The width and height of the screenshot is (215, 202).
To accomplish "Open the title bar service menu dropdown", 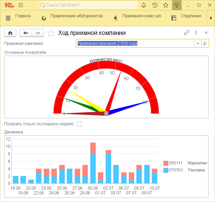I will (177, 5).
